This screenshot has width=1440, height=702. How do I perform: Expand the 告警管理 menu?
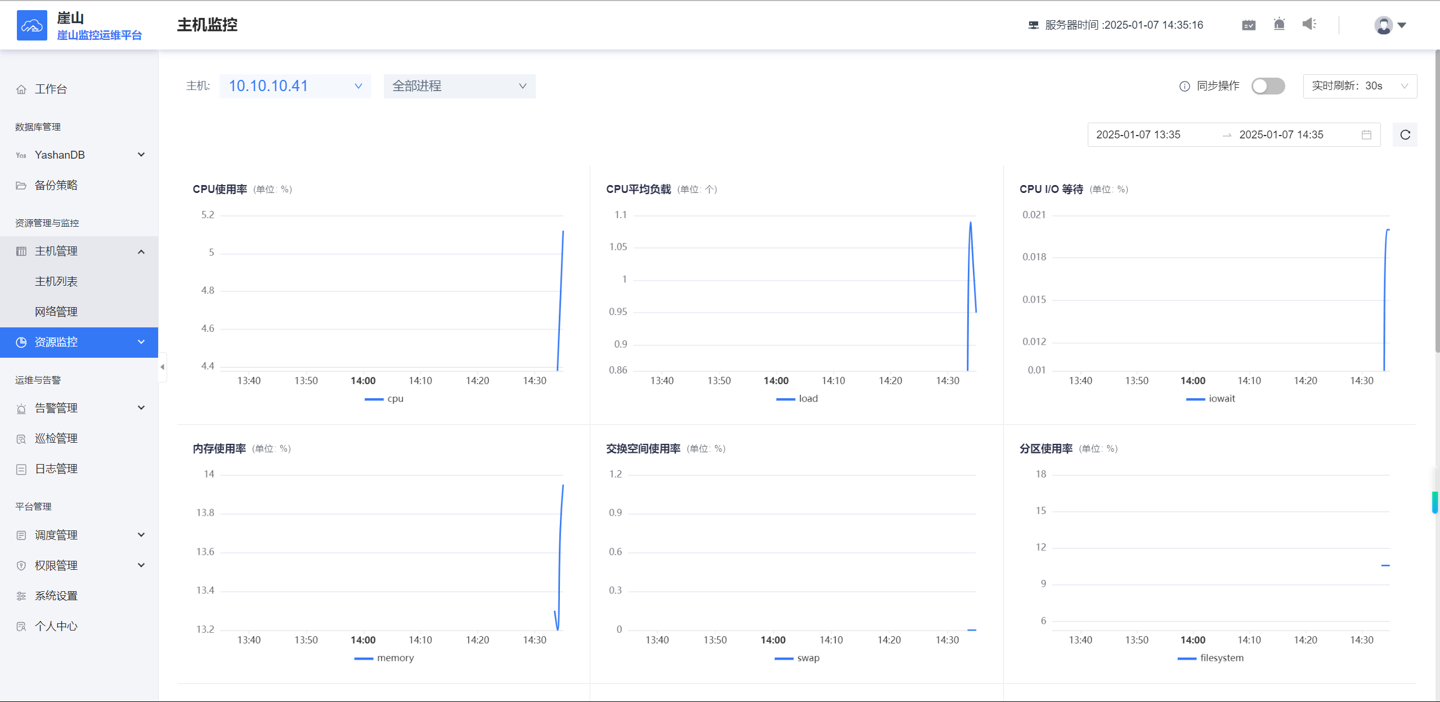[79, 408]
